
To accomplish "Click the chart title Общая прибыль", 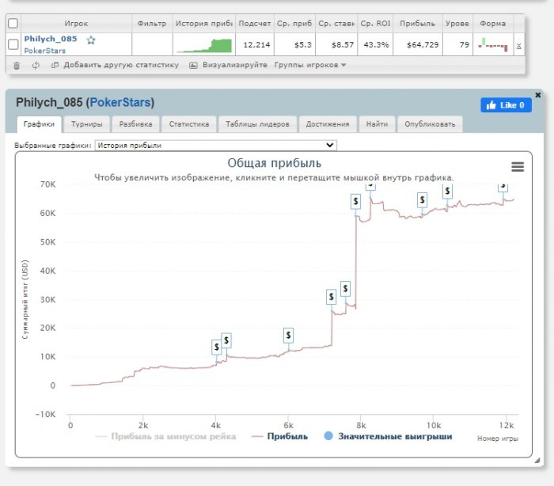I will click(274, 163).
